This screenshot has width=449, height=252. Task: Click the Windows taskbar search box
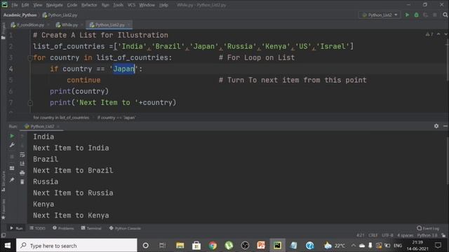76,246
